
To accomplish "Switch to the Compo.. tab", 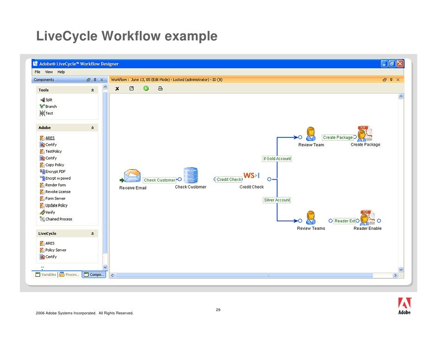I will coord(94,274).
